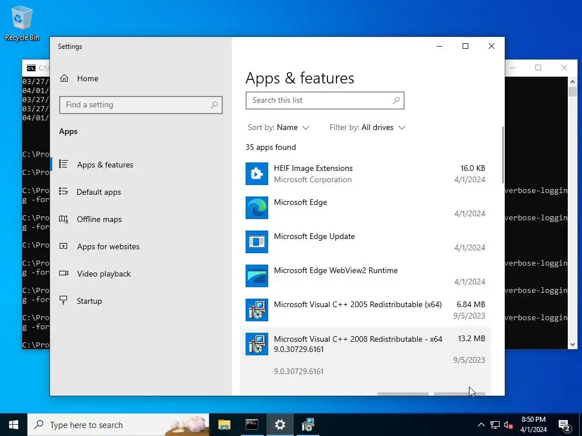Click magnifier icon in Find a setting box
The image size is (582, 436).
(x=214, y=105)
